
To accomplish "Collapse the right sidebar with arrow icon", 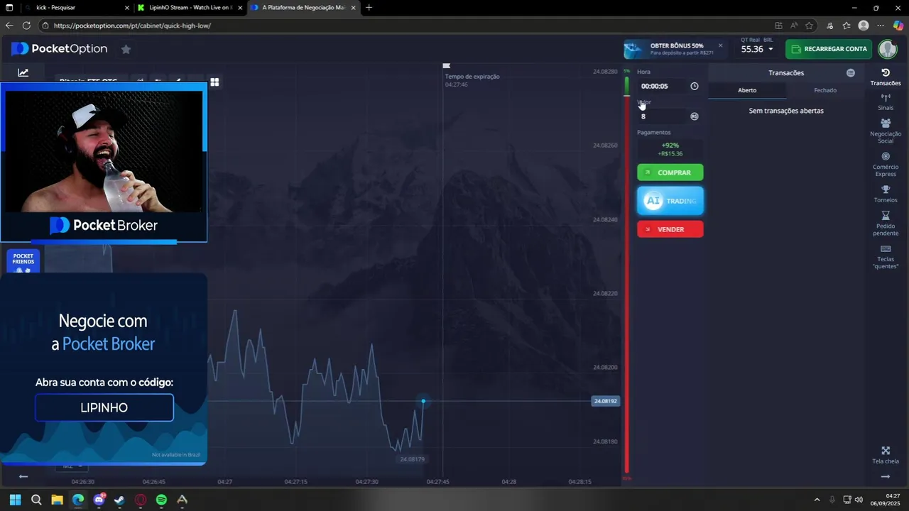I will click(886, 476).
